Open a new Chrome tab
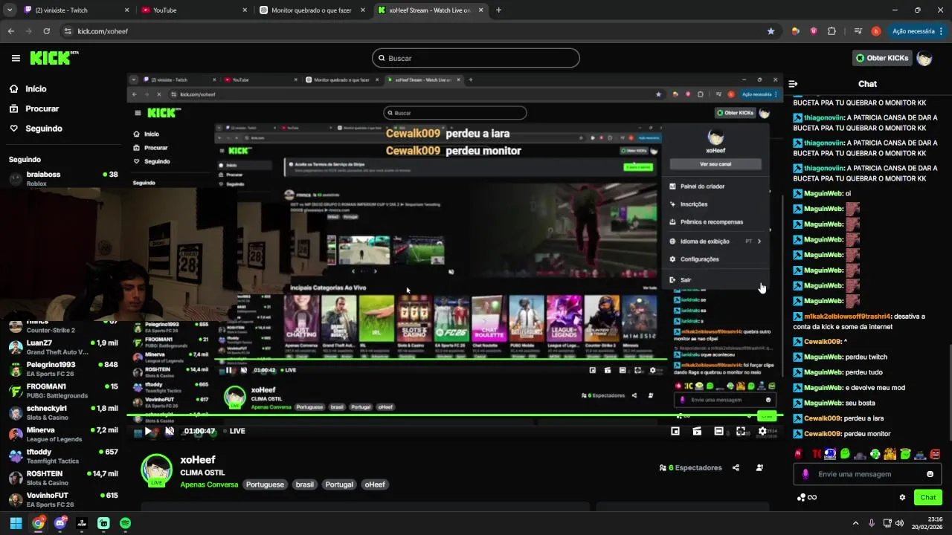Screen dimensions: 952x535 [x=498, y=10]
